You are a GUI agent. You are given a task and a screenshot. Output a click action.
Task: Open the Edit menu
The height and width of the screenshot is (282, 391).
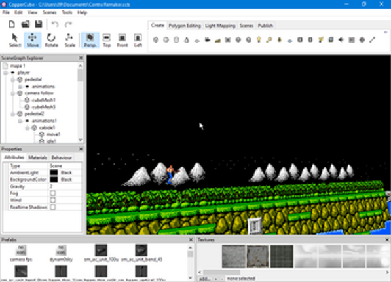click(18, 12)
